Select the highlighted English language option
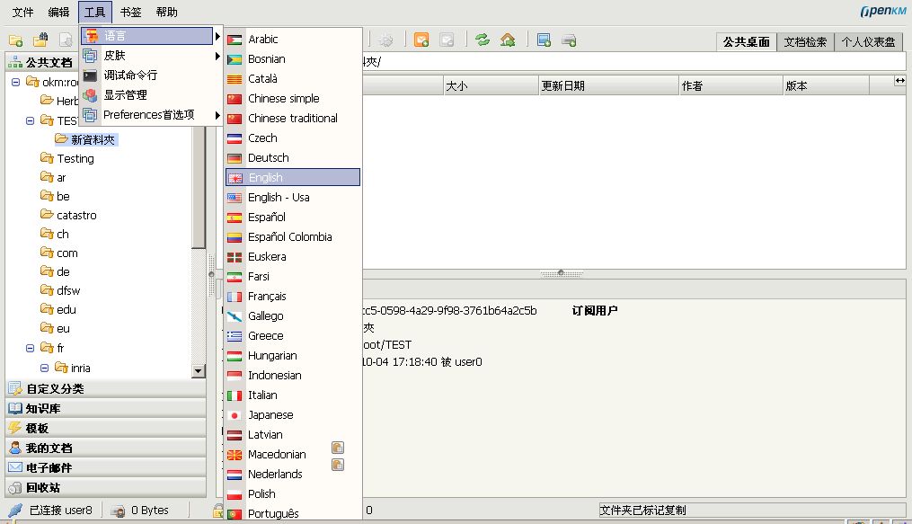 pyautogui.click(x=293, y=177)
